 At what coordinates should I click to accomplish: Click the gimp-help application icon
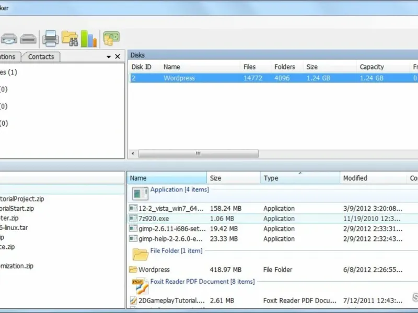point(133,238)
